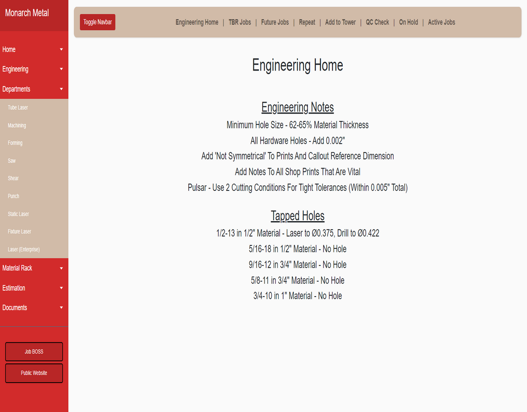Select QC Check in the top bar
527x412 pixels.
377,22
